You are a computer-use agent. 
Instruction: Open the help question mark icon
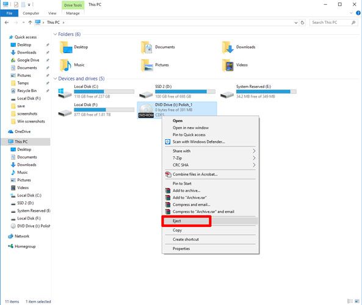[x=358, y=13]
